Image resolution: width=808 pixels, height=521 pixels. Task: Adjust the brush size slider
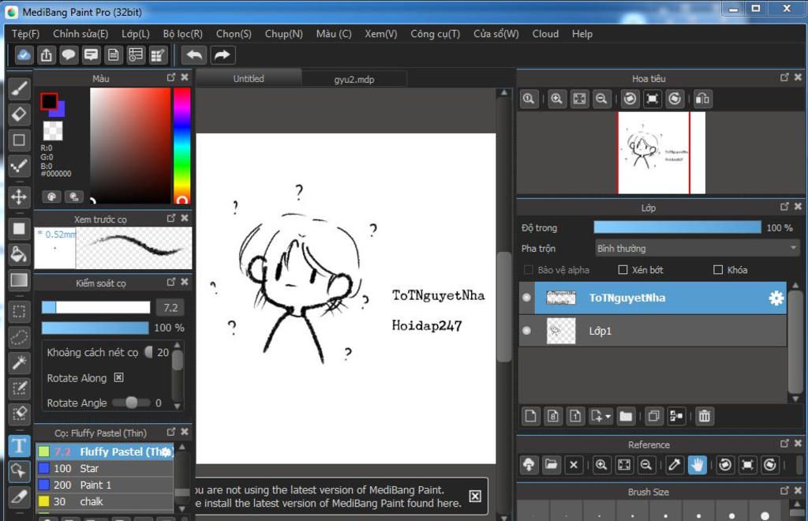point(95,308)
